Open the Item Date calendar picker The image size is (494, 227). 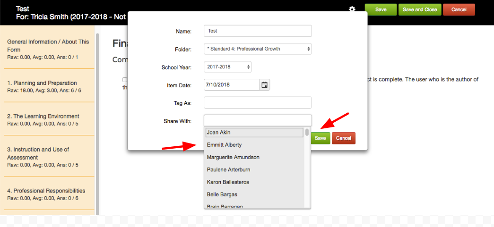(x=265, y=84)
